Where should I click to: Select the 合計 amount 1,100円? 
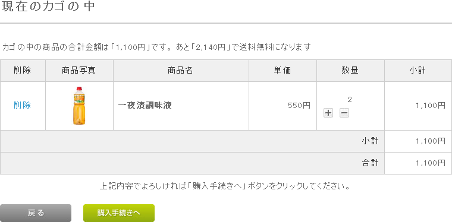click(431, 163)
